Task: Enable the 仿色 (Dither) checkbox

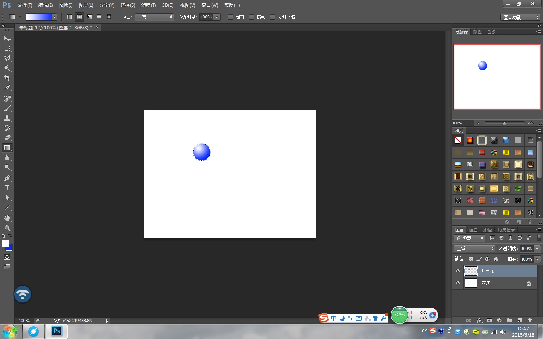Action: pos(252,17)
